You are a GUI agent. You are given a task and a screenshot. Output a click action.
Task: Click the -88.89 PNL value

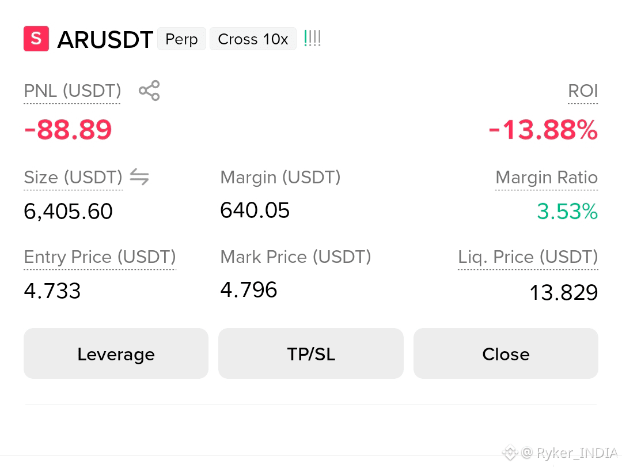pyautogui.click(x=68, y=130)
